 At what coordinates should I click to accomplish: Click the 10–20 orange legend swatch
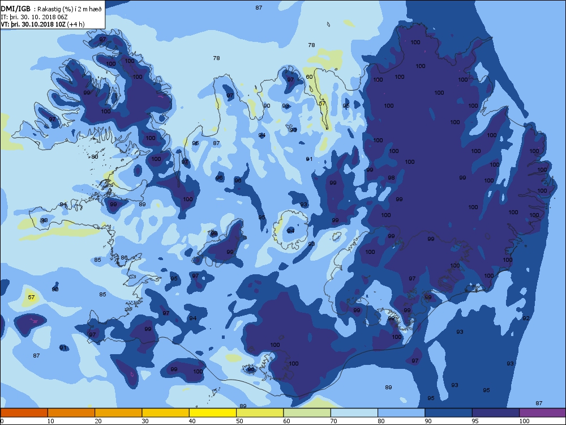71,413
